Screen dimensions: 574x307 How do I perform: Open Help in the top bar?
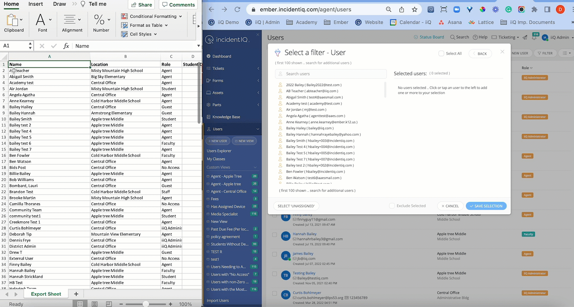pos(480,37)
